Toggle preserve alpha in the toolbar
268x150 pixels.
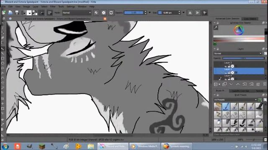click(103, 13)
